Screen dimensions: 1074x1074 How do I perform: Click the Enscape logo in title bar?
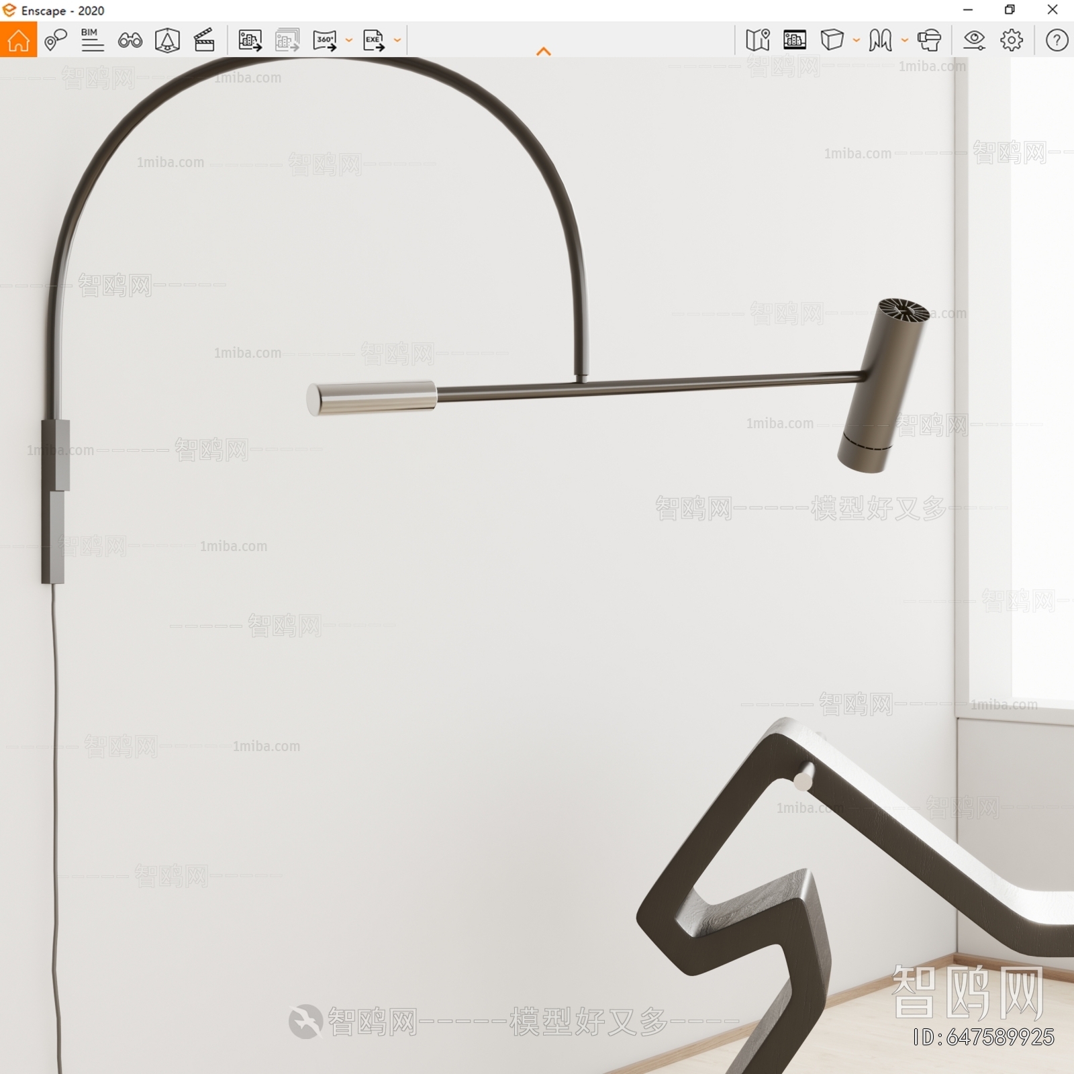[9, 10]
